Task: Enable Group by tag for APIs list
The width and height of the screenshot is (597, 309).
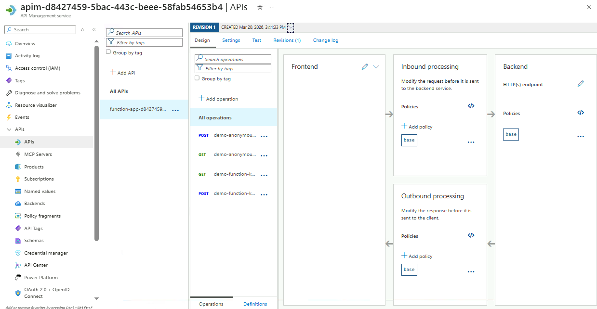Action: [x=108, y=52]
